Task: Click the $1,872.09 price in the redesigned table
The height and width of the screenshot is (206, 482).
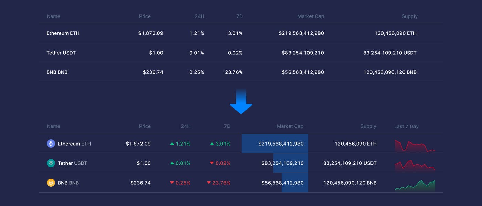Action: (138, 144)
